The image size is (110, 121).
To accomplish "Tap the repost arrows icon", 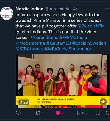I will pyautogui.click(x=38, y=113).
